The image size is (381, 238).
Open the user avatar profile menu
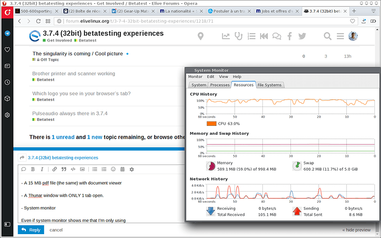click(353, 36)
